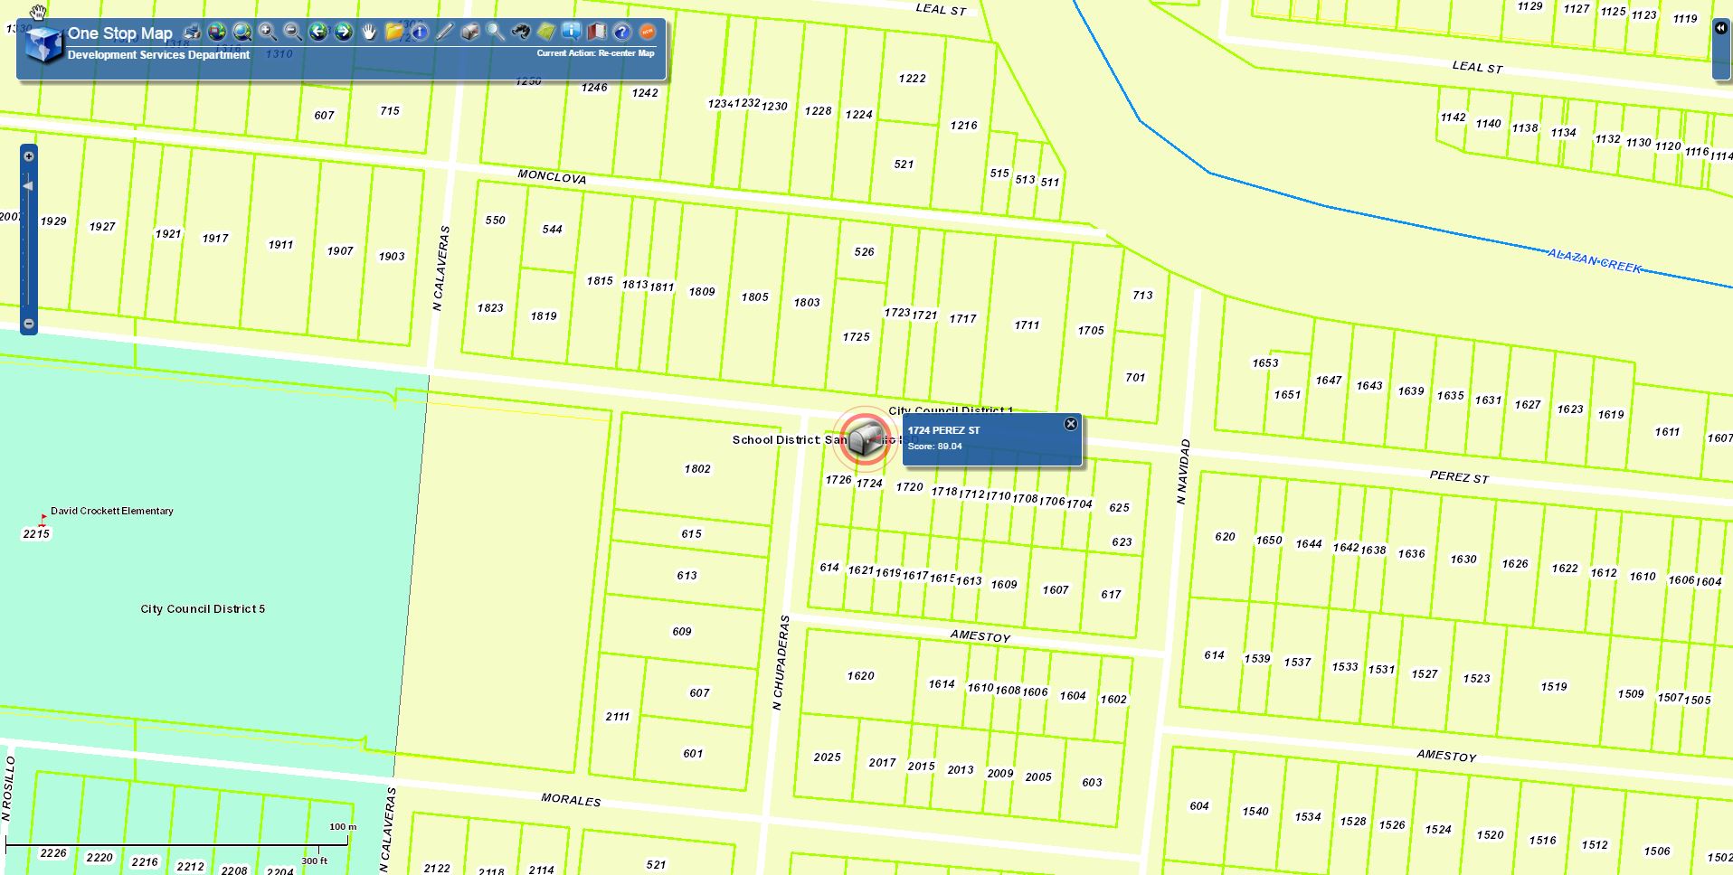Image resolution: width=1733 pixels, height=875 pixels.
Task: Close the 1724 PEREZ ST popup
Action: [1071, 424]
